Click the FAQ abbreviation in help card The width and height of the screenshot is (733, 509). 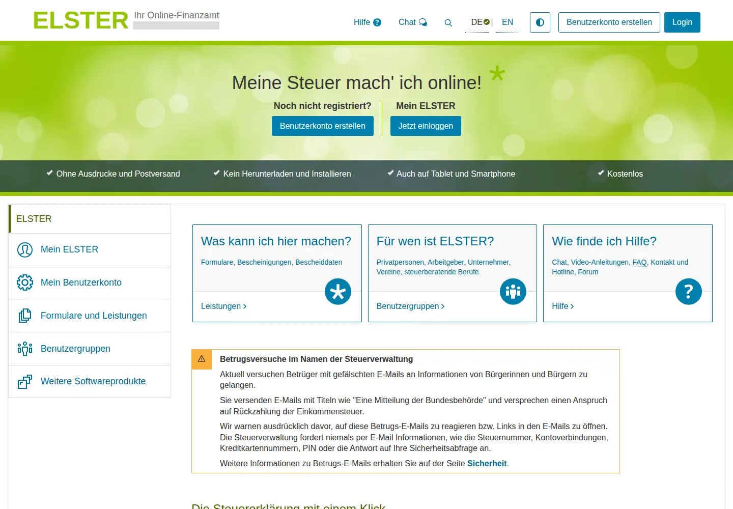coord(639,263)
